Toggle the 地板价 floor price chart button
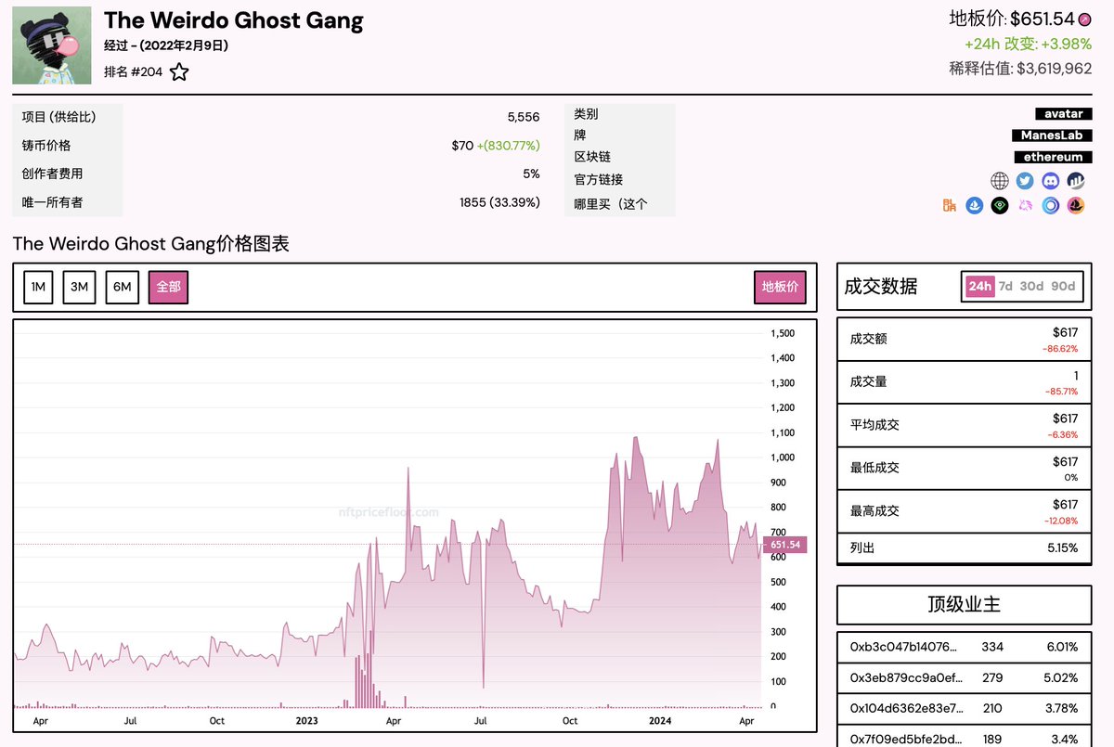 [x=780, y=287]
